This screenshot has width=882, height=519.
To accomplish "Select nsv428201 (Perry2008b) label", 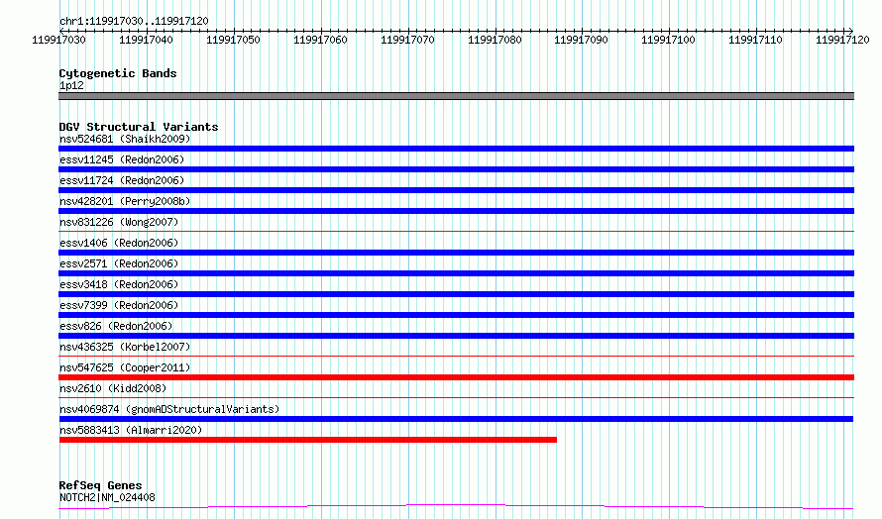I will coord(125,201).
